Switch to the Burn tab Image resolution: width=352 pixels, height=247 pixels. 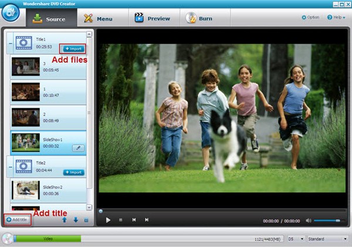199,19
